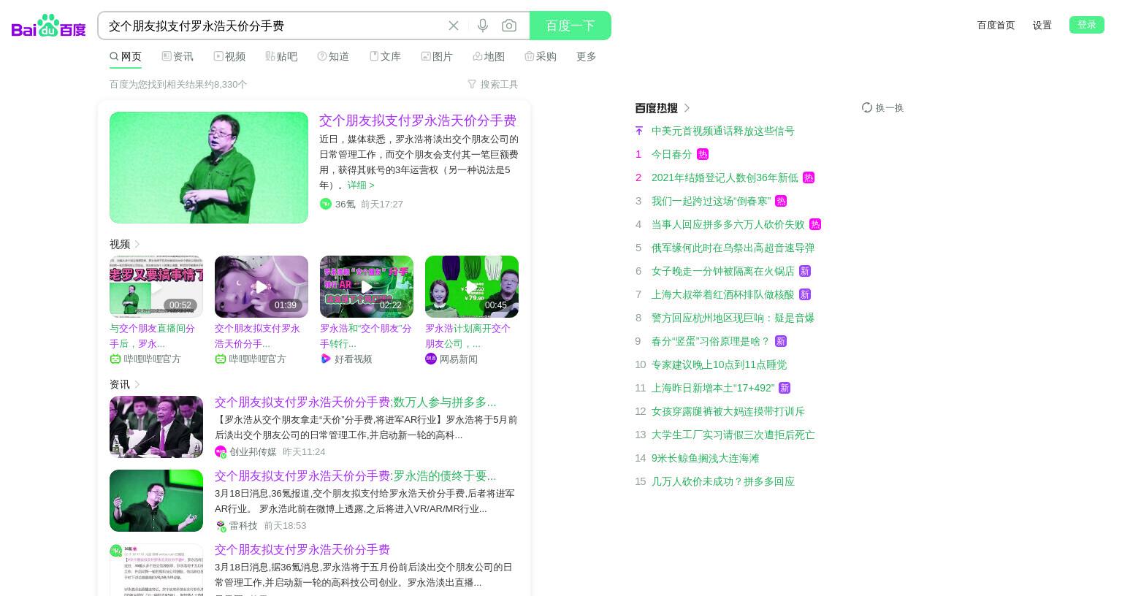The width and height of the screenshot is (1122, 596).
Task: Clear the search box text
Action: pyautogui.click(x=454, y=26)
